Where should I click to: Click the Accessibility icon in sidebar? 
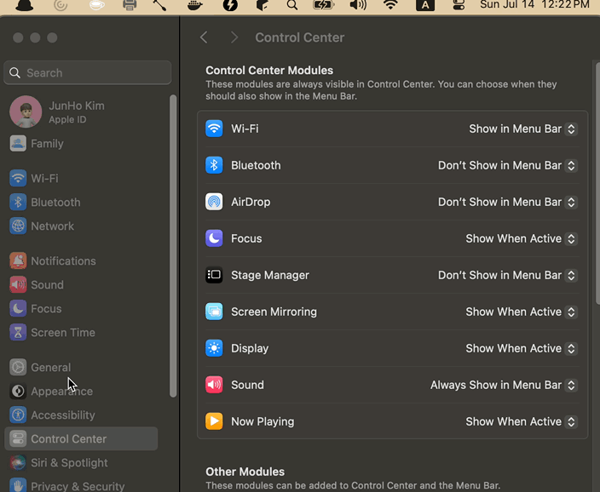(x=18, y=415)
